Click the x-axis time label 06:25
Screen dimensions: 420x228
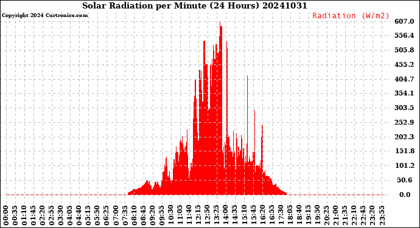107,216
